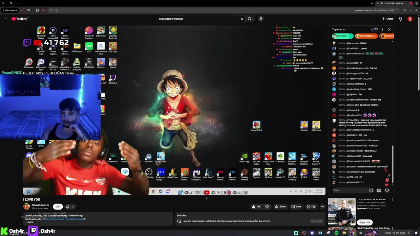
Task: Click chat message 'marathon minecraft story mode'
Action: [x=372, y=167]
